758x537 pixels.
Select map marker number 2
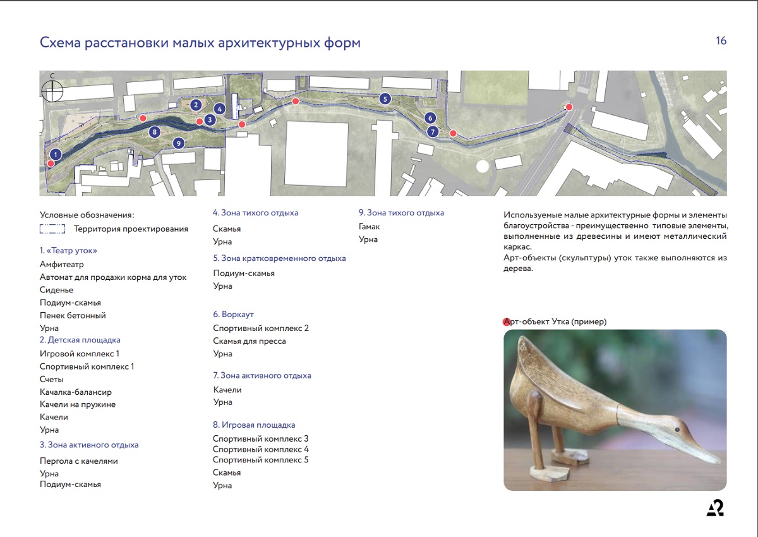coord(196,105)
